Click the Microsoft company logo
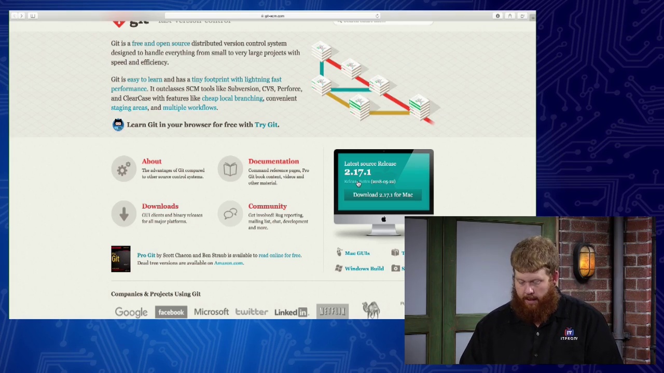The image size is (664, 373). (211, 312)
